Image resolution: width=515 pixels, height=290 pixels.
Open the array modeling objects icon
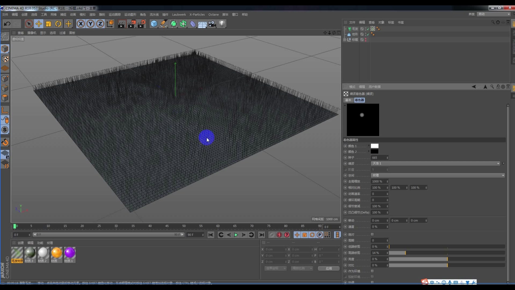tap(183, 24)
